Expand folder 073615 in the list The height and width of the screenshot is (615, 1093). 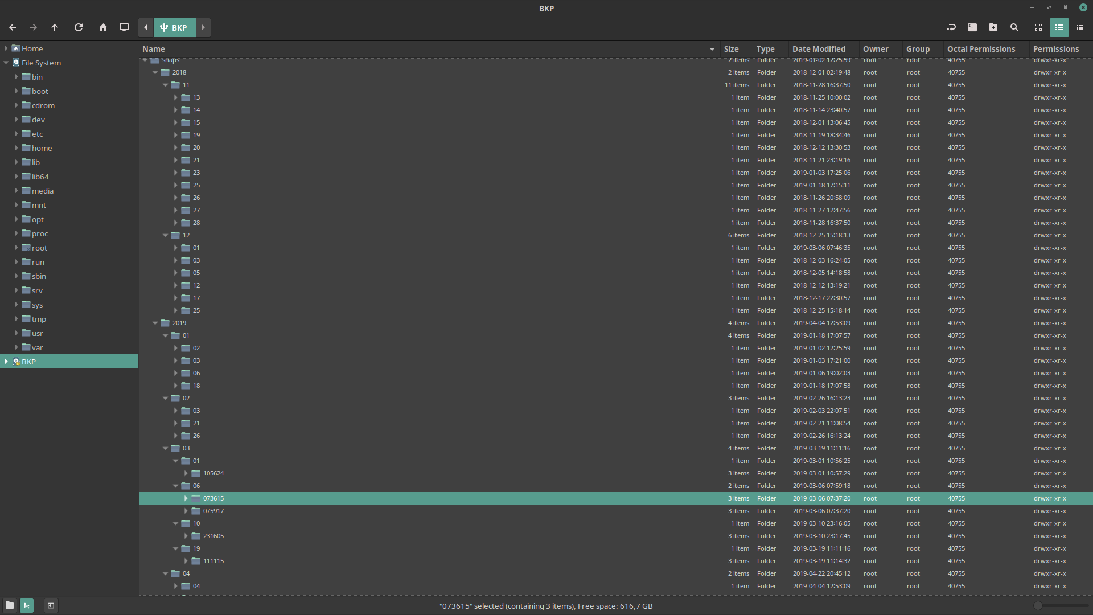click(x=186, y=498)
